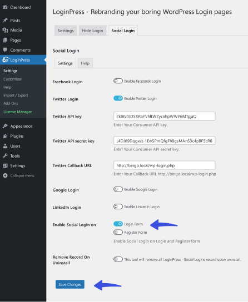
Task: Click the Collapse menu arrow icon
Action: tap(5, 175)
